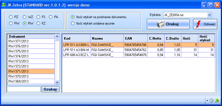Open the small arrow beside the gear icon

207,101
